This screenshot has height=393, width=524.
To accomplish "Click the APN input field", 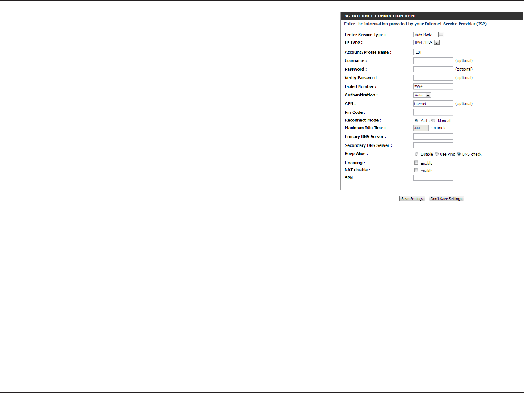I will point(433,104).
